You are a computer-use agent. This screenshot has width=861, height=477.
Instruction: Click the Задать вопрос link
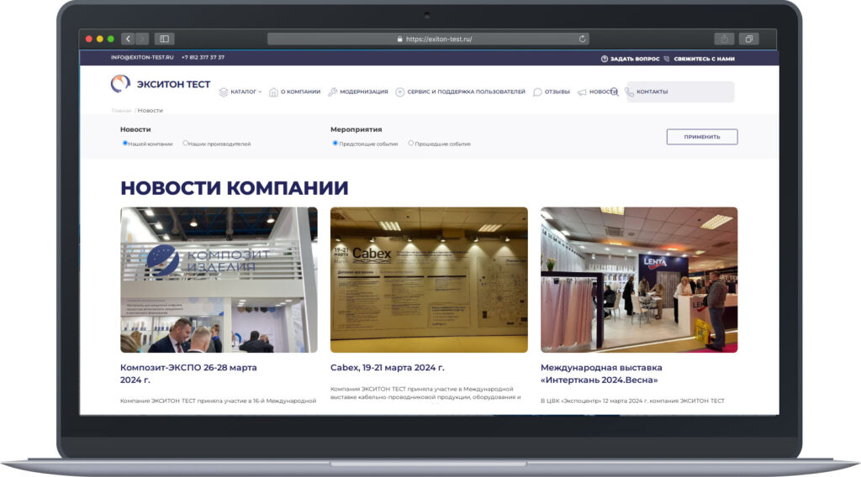[x=635, y=59]
